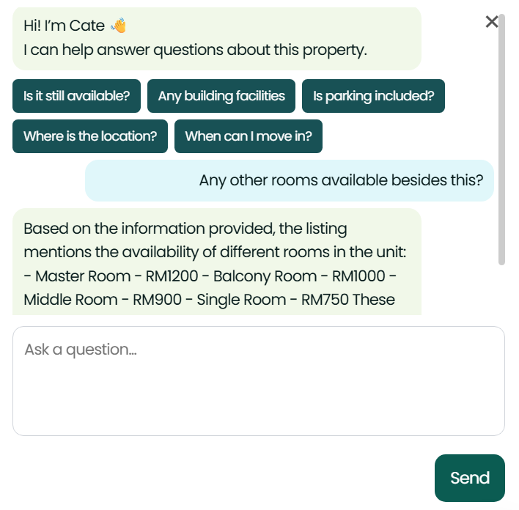Select the "Any building facilities" suggestion
The height and width of the screenshot is (510, 519).
(x=221, y=96)
